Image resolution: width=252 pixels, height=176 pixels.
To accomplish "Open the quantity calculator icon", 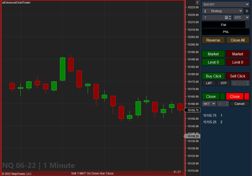I will 227,17.
